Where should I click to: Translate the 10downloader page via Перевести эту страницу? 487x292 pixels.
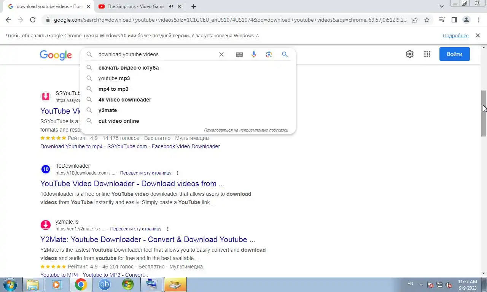click(146, 173)
